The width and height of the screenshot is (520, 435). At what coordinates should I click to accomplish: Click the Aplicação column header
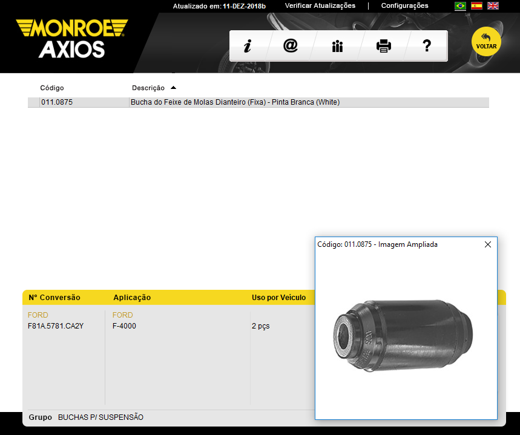132,298
